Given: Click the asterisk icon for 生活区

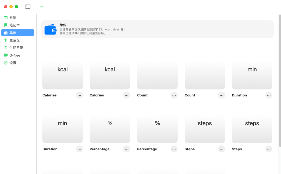Looking at the screenshot, I should tap(6, 40).
